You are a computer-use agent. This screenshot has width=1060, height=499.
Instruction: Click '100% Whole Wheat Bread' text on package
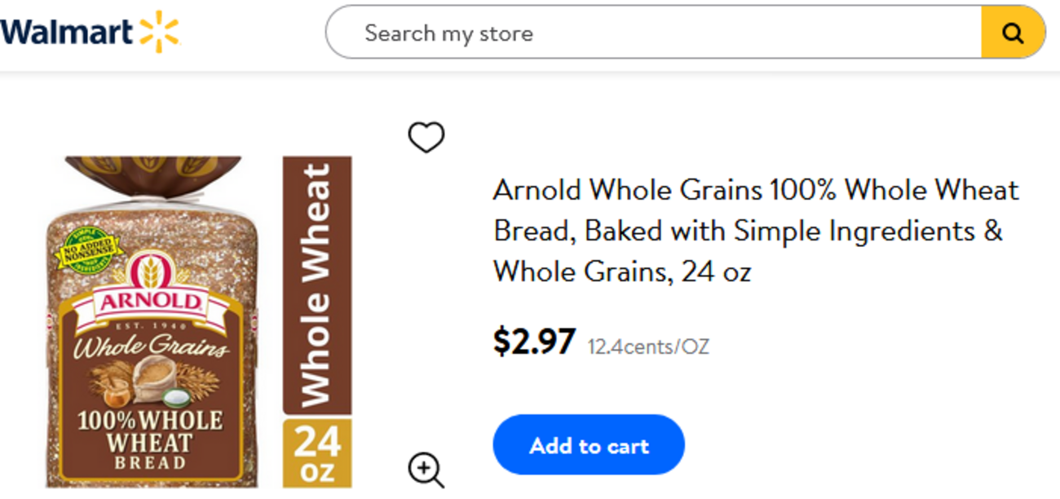click(x=150, y=441)
